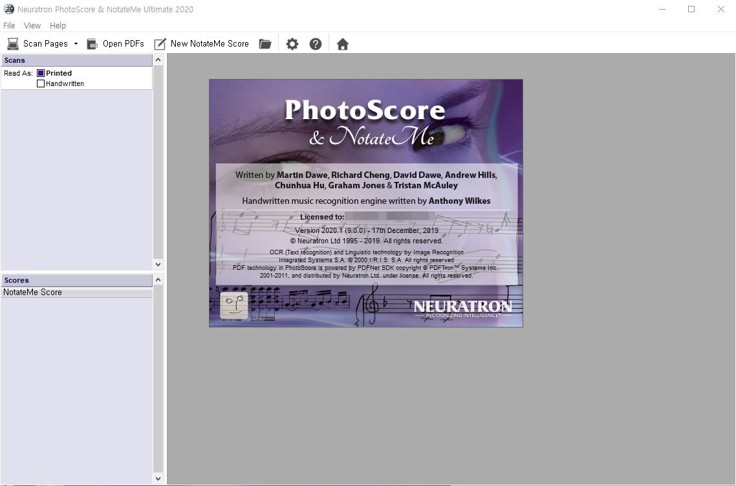The width and height of the screenshot is (736, 486).
Task: Open the View menu
Action: pos(32,25)
